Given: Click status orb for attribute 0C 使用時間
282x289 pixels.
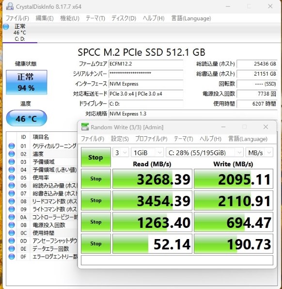Looking at the screenshot, I should pyautogui.click(x=12, y=233).
